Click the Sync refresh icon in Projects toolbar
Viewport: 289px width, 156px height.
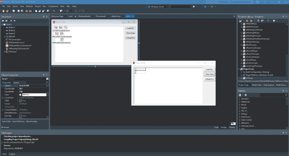pyautogui.click(x=255, y=21)
